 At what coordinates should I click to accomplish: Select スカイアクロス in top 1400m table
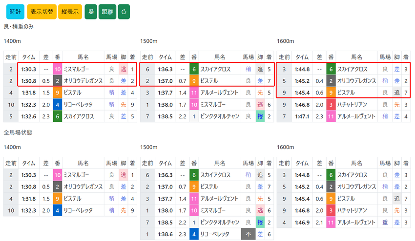(x=79, y=116)
